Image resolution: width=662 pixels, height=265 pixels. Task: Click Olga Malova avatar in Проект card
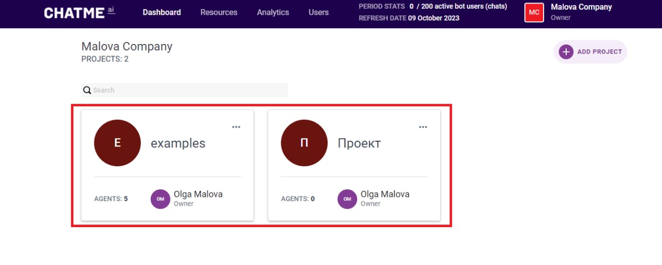[x=347, y=199]
